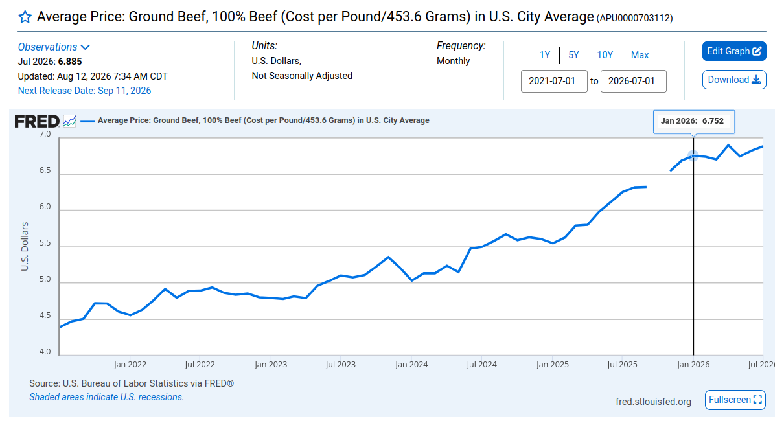784x423 pixels.
Task: Click the Not Seasonally Adjusted text
Action: pyautogui.click(x=302, y=76)
